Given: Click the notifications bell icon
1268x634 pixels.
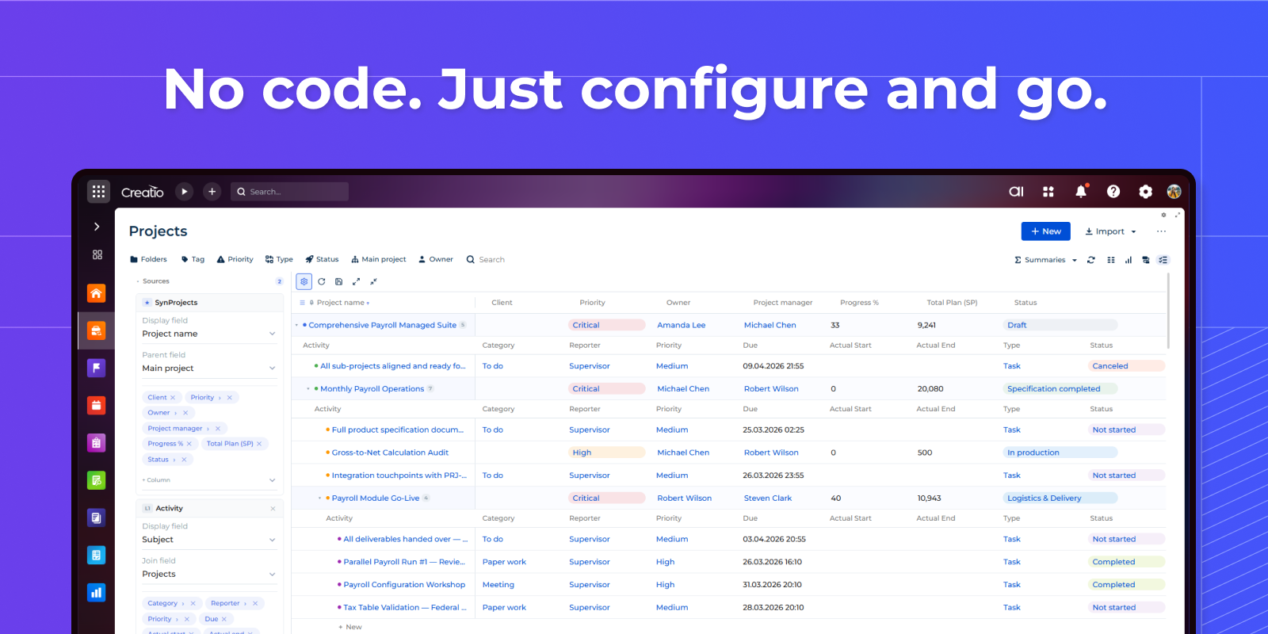Looking at the screenshot, I should pyautogui.click(x=1080, y=191).
